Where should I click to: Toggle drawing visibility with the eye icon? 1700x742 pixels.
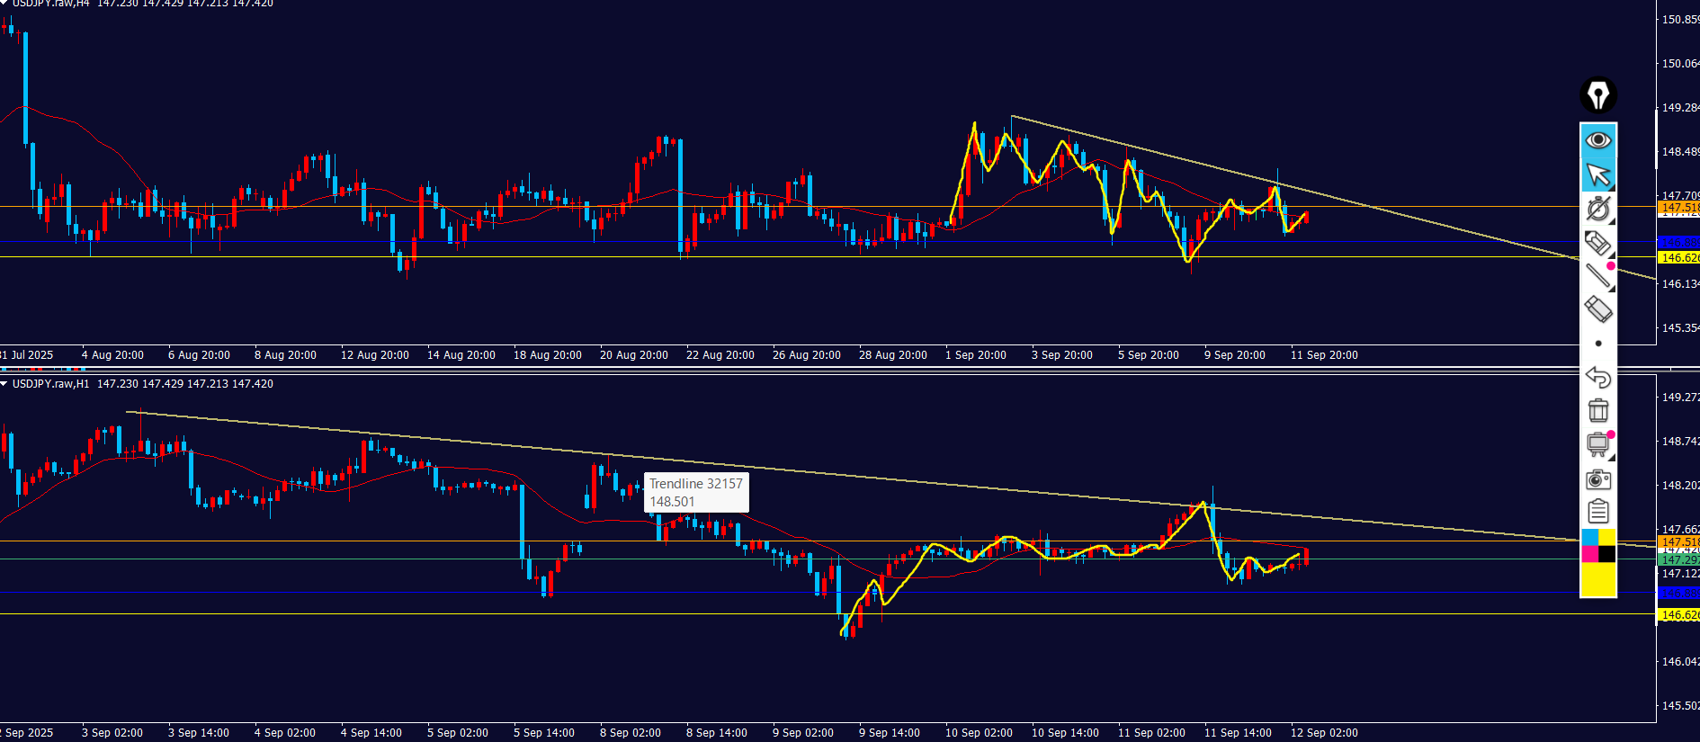[1597, 140]
